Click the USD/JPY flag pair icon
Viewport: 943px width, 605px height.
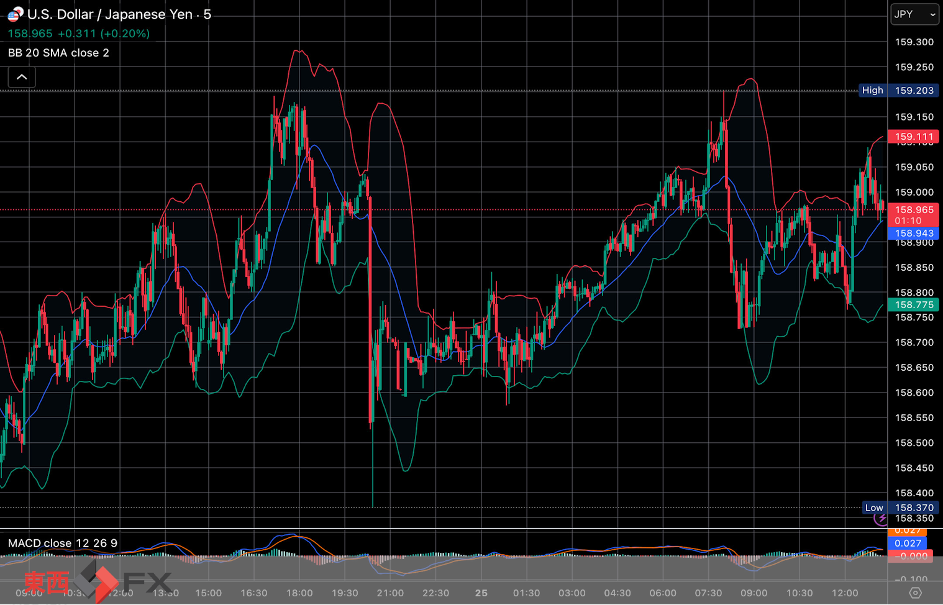tap(15, 14)
